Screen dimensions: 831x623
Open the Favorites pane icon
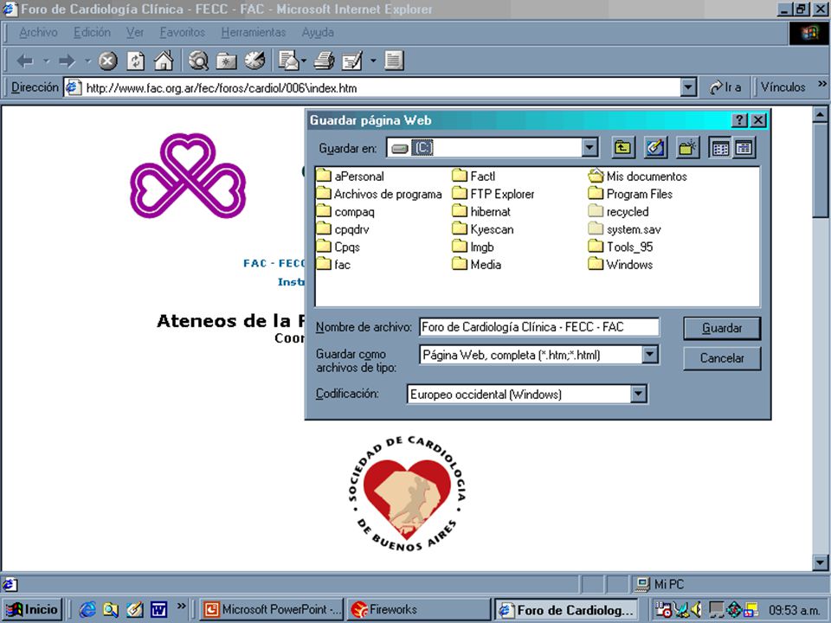[x=226, y=61]
